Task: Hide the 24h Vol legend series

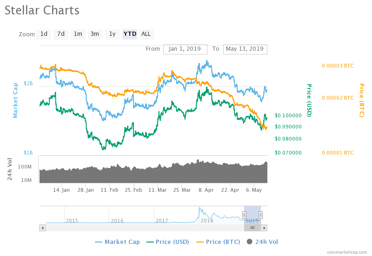Action: (263, 242)
